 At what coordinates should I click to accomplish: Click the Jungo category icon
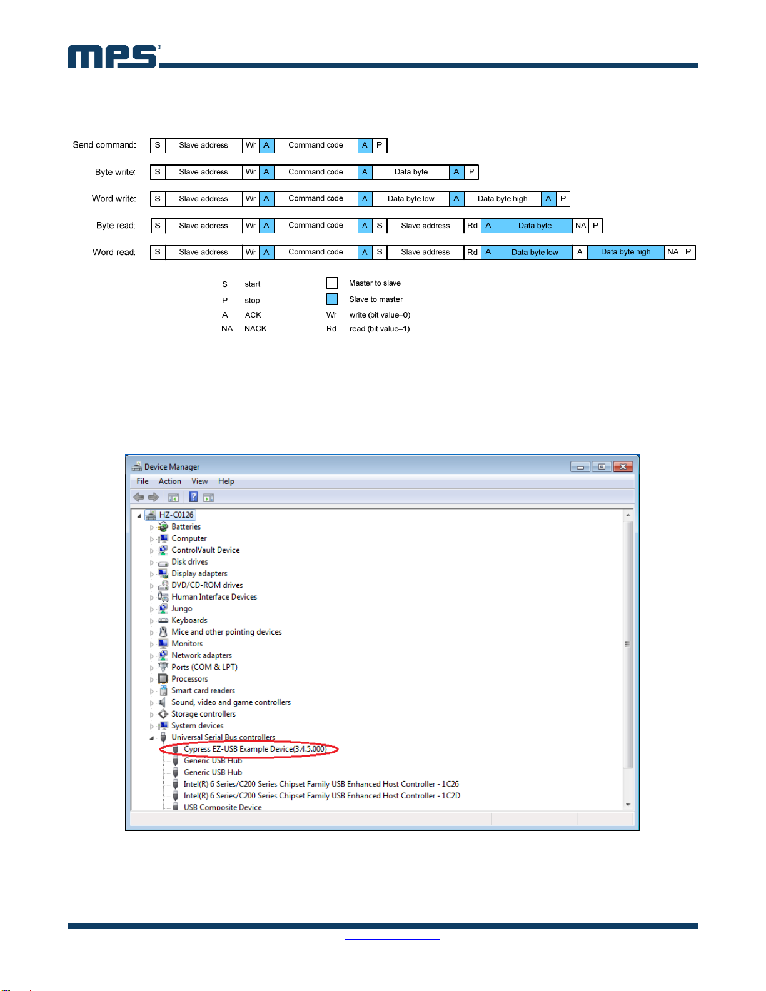(163, 608)
